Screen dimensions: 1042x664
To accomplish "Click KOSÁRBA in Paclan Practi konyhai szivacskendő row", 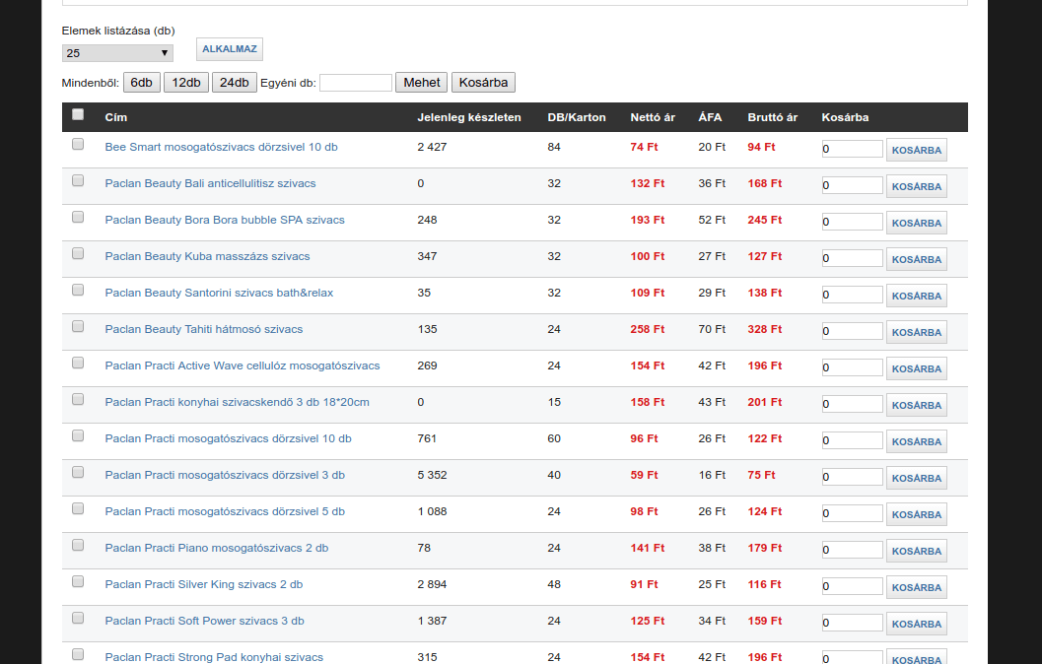I will pos(917,406).
